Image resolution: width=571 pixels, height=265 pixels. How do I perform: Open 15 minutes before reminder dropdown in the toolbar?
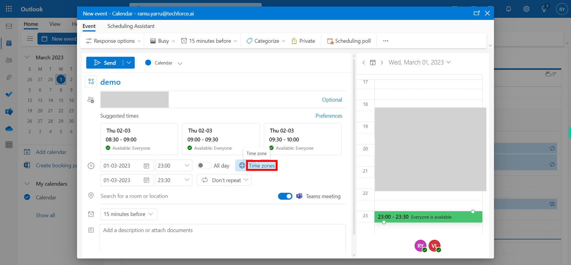209,41
